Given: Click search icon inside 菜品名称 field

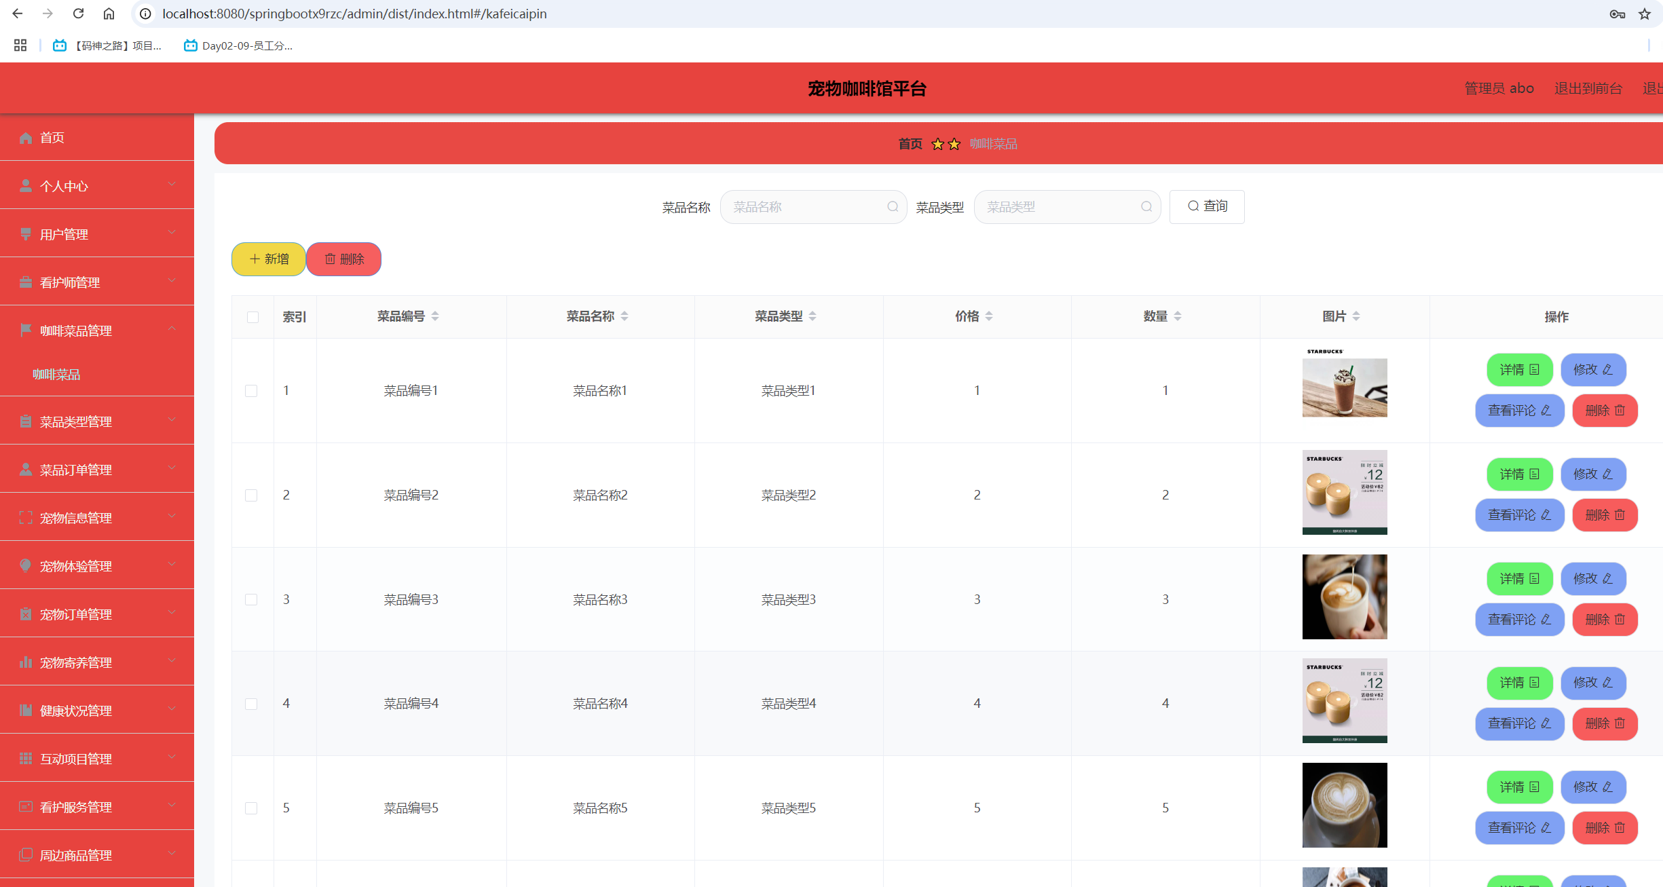Looking at the screenshot, I should [x=893, y=207].
